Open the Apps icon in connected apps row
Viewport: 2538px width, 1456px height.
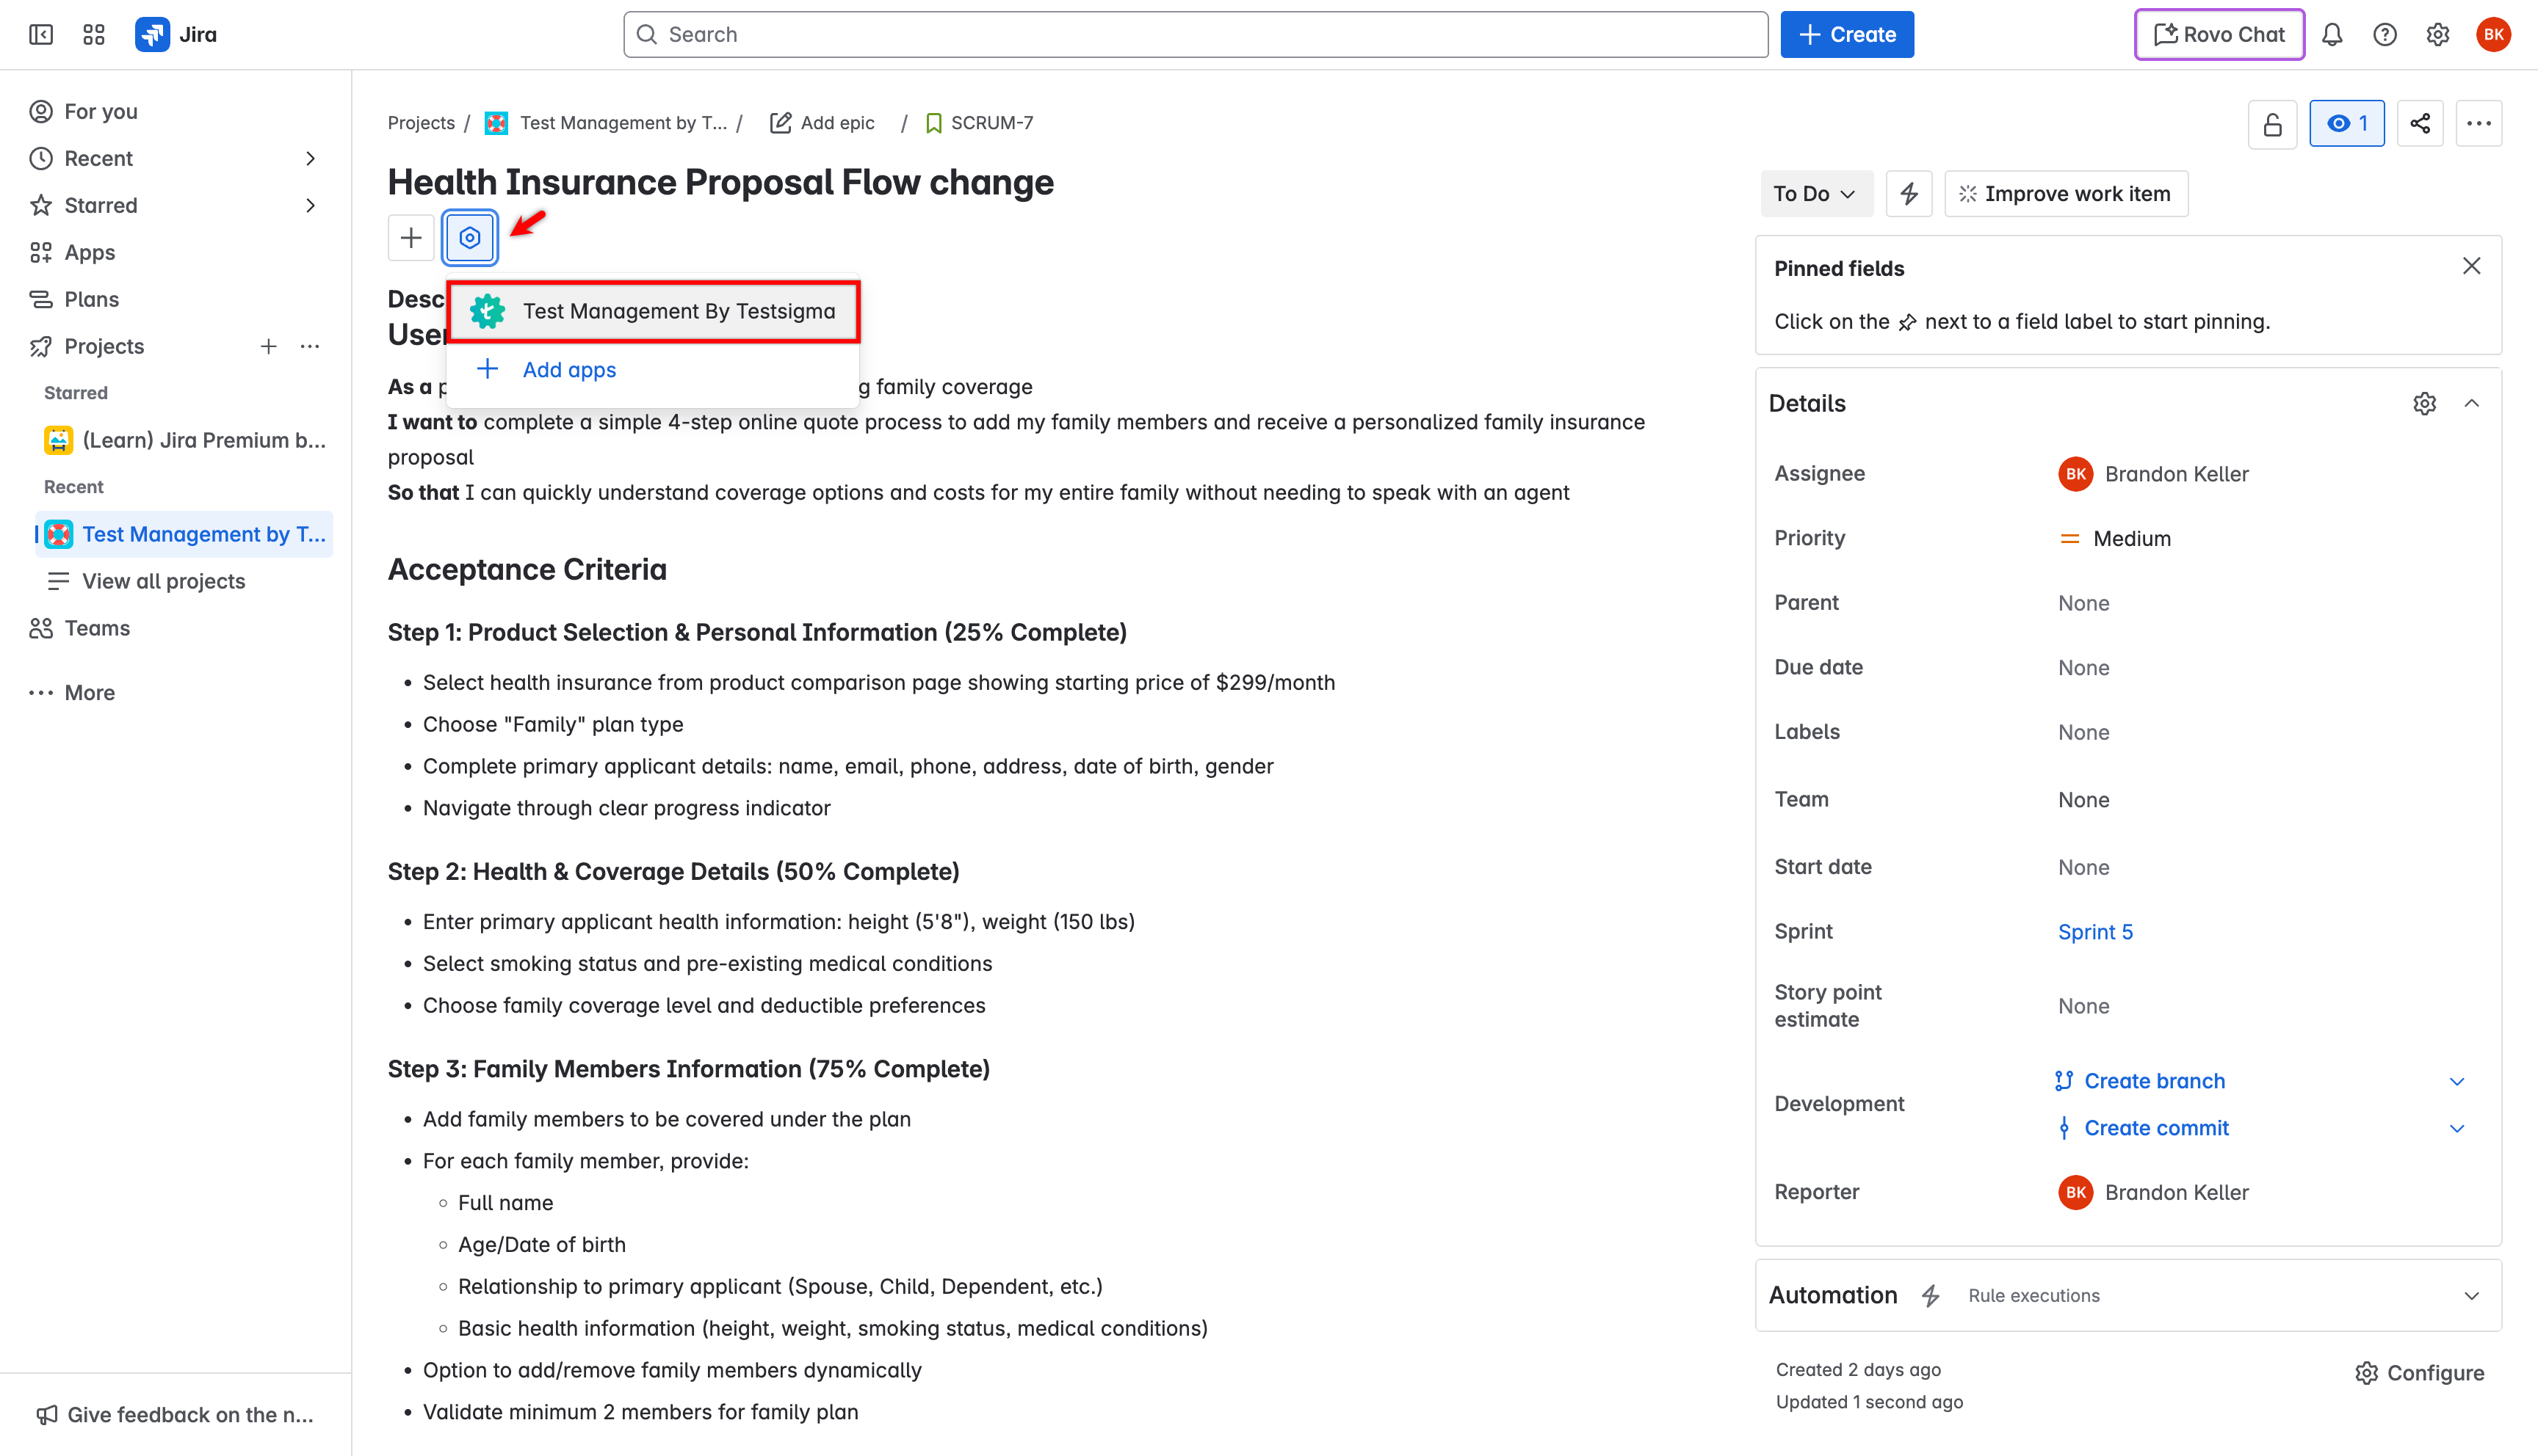click(x=469, y=237)
